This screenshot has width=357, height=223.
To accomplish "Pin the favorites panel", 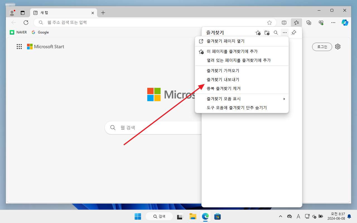I will point(294,33).
